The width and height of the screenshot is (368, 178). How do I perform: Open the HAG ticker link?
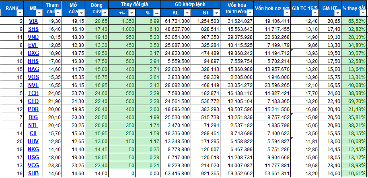[33, 69]
